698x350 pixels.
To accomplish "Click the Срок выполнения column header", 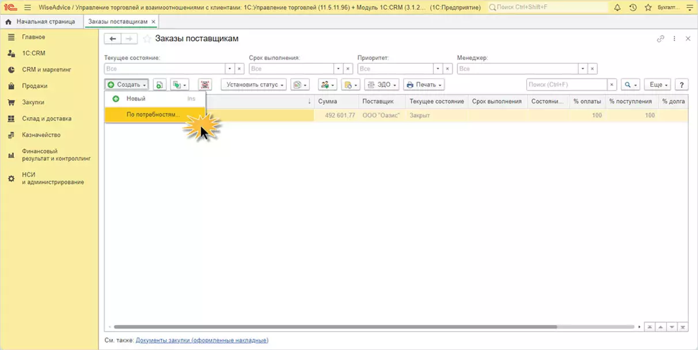I will pyautogui.click(x=497, y=101).
